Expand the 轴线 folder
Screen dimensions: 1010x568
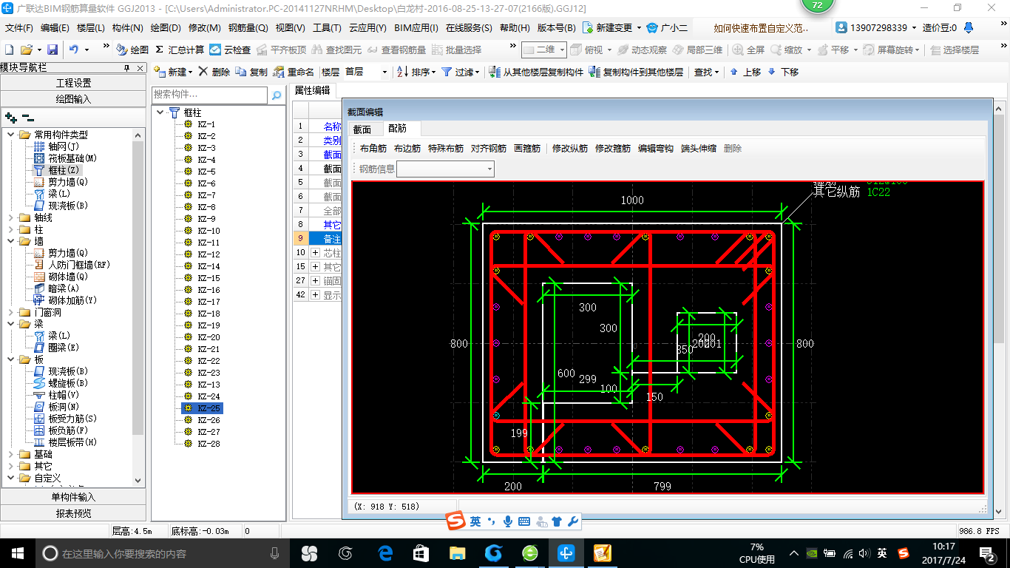tap(11, 217)
